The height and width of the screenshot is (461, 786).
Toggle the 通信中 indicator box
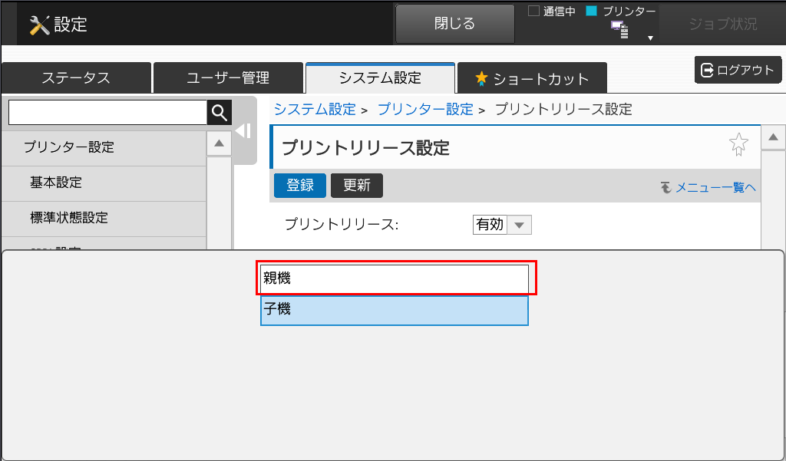[534, 11]
